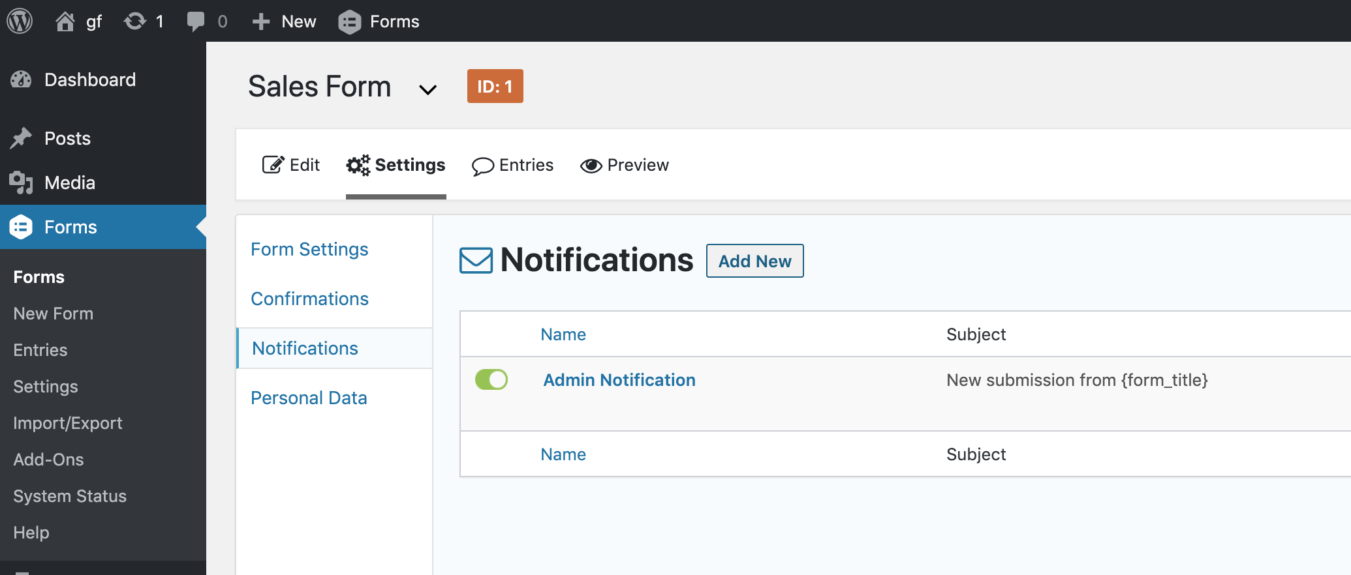Screen dimensions: 1351x575
Task: Click the Forms label in admin bar
Action: click(395, 22)
